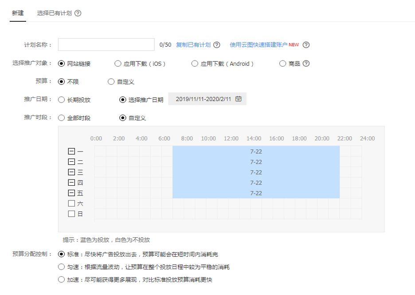Screen dimensions: 415x295
Task: Toggle the partial checkbox for 五 (Friday)
Action: (71, 193)
